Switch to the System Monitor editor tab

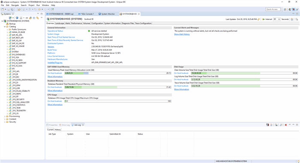pyautogui.click(x=107, y=14)
